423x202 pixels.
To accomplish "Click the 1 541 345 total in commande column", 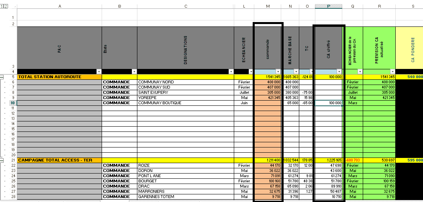I will click(268, 77).
